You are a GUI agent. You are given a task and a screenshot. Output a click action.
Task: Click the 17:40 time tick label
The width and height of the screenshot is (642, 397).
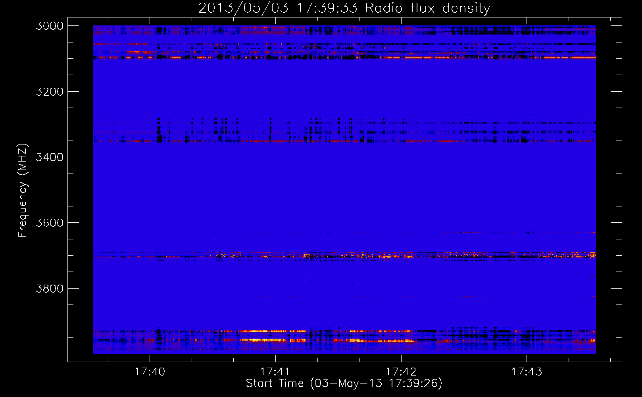pyautogui.click(x=150, y=372)
